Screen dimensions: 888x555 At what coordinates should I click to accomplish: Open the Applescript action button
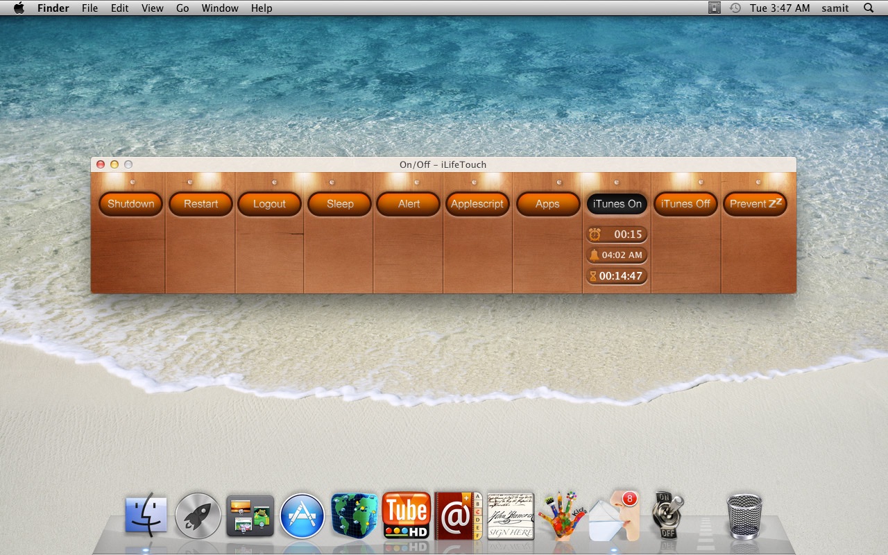coord(477,204)
